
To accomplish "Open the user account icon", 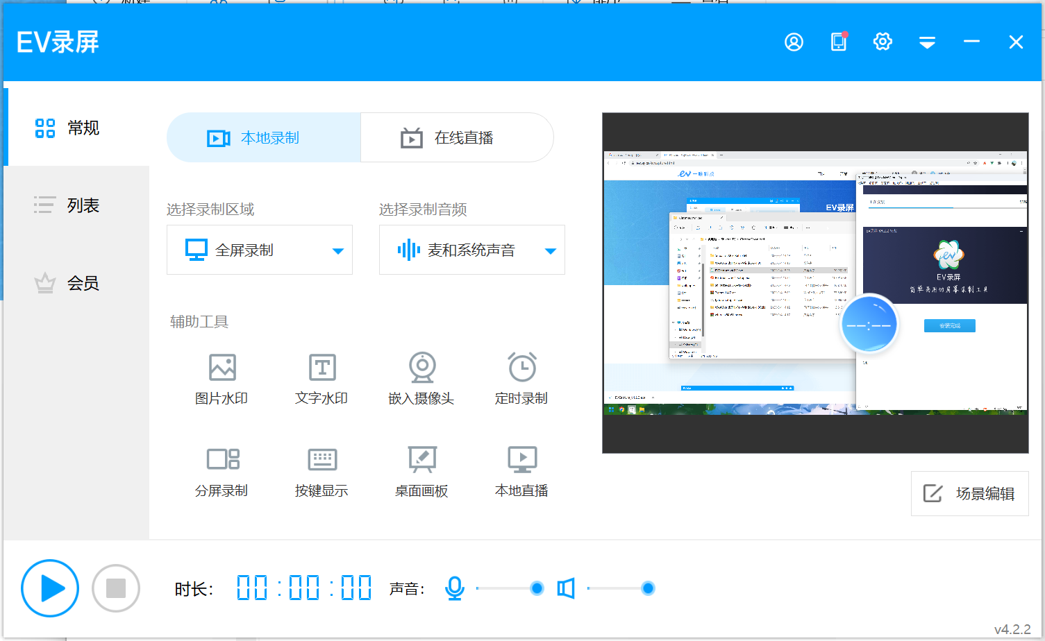I will coord(794,42).
